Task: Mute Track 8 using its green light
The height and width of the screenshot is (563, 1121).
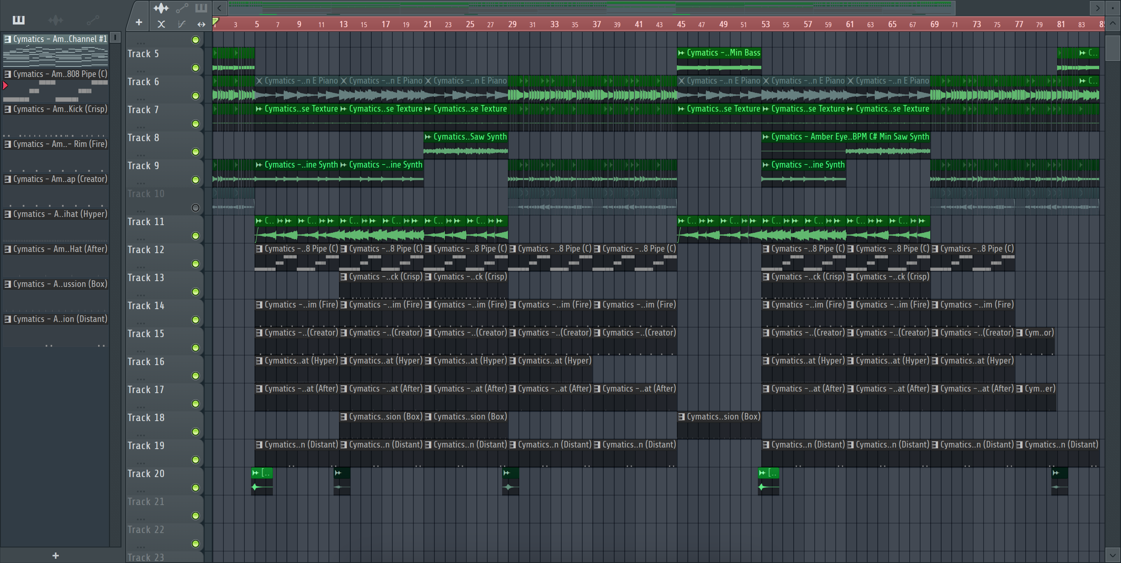Action: pyautogui.click(x=196, y=152)
